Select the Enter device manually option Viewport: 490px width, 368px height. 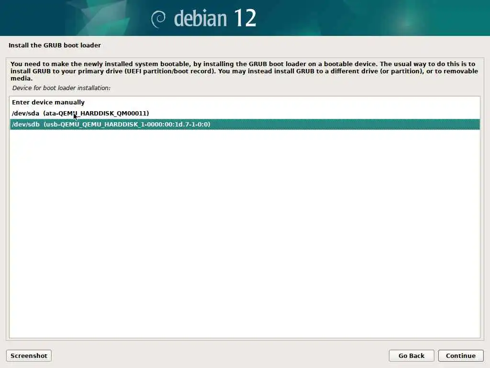[x=245, y=103]
